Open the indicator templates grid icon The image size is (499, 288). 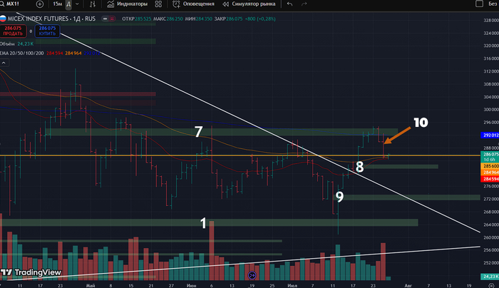pyautogui.click(x=160, y=4)
